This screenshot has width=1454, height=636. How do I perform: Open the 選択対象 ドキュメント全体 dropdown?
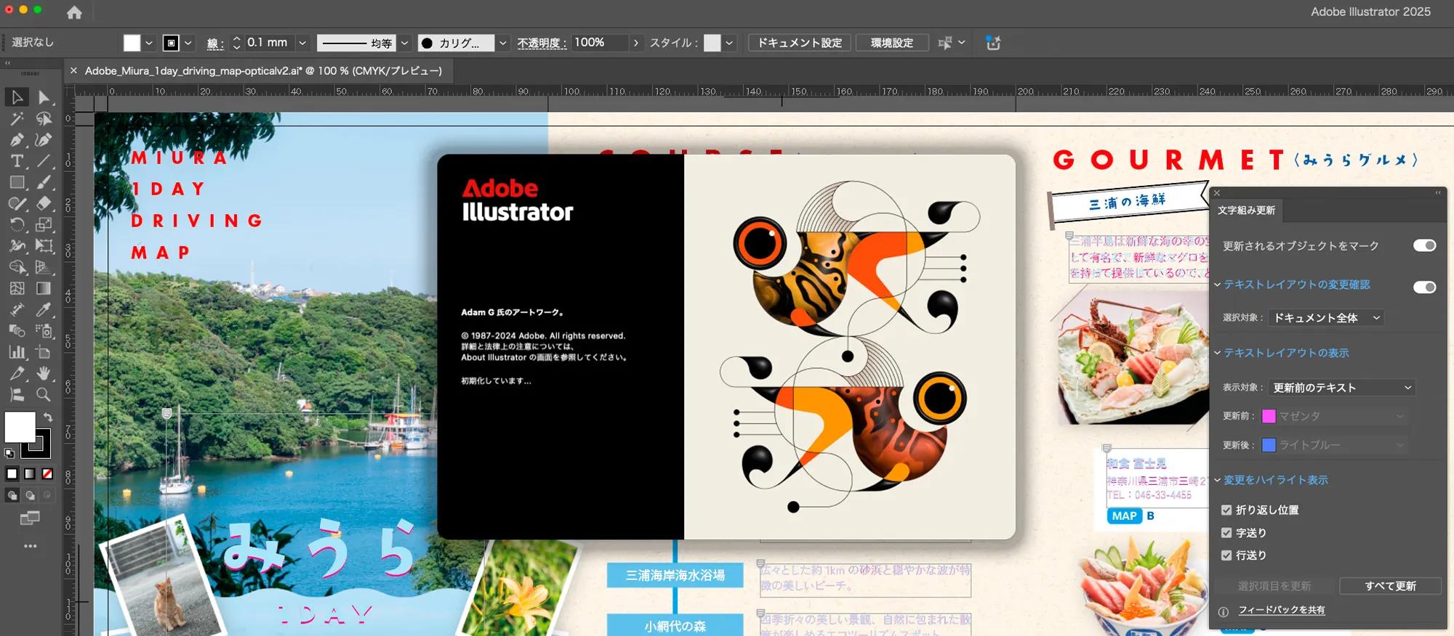coord(1326,318)
